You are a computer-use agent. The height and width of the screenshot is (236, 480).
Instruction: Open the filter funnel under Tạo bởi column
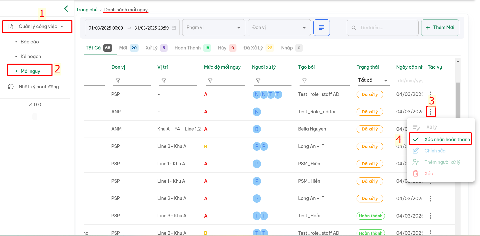click(x=304, y=81)
